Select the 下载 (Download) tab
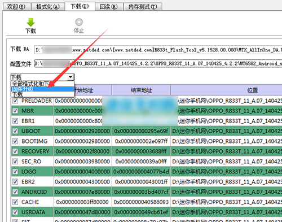282x222 pixels. click(80, 6)
